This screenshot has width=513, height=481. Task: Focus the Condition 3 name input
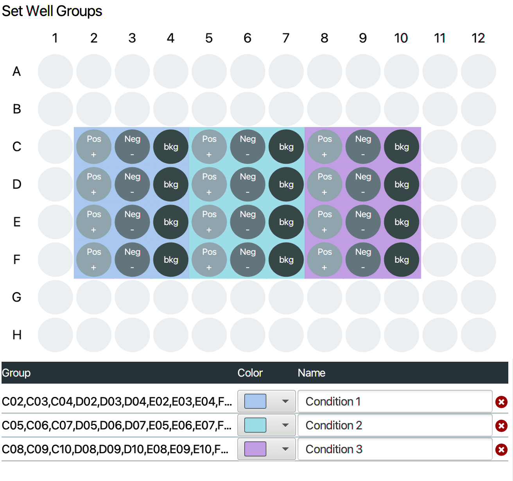[395, 449]
